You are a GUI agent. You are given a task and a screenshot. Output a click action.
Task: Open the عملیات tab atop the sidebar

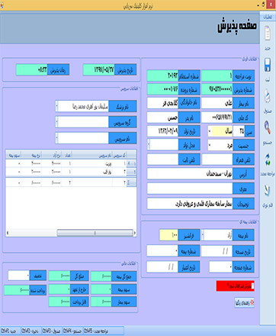click(x=267, y=17)
